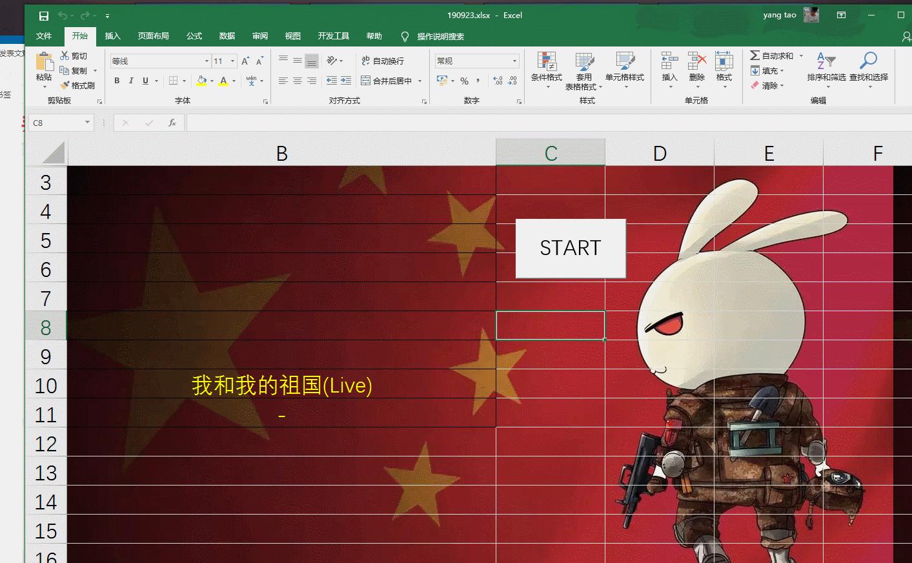Screen dimensions: 912x563
Task: Click the Delete cells (删除) icon
Action: tap(696, 61)
